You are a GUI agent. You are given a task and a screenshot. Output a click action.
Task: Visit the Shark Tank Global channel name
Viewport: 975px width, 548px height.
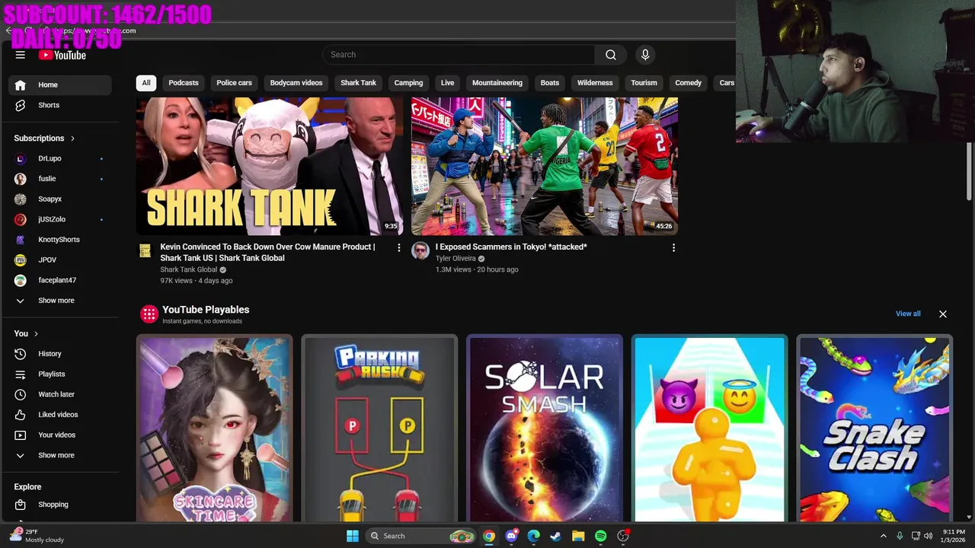pyautogui.click(x=189, y=269)
